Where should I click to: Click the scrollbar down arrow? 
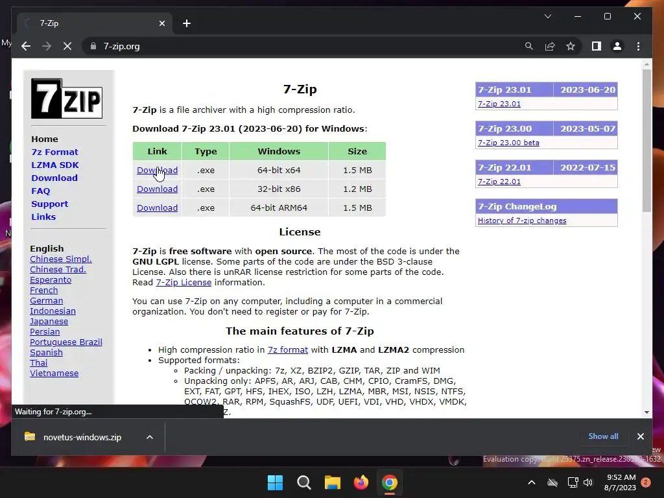(646, 412)
